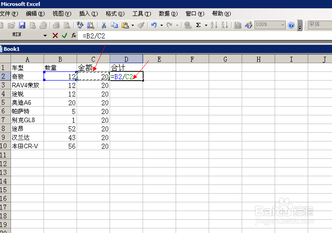
Task: Click the Select All corner button
Action: 5,59
